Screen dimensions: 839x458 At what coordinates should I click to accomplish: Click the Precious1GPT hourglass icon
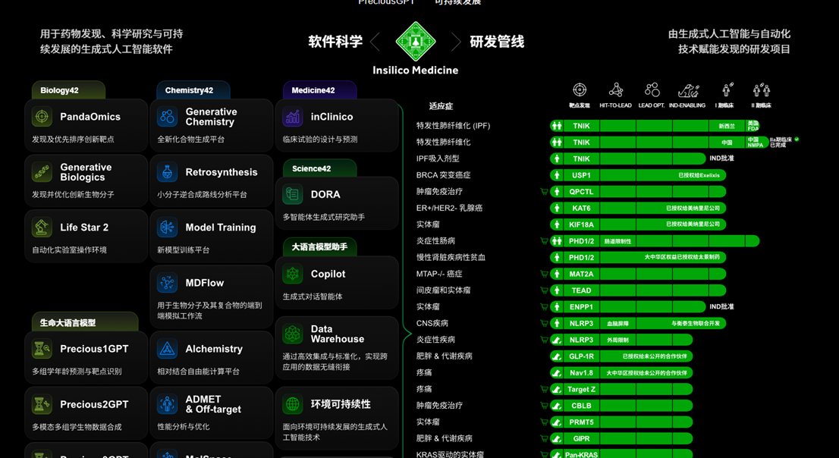pyautogui.click(x=42, y=349)
